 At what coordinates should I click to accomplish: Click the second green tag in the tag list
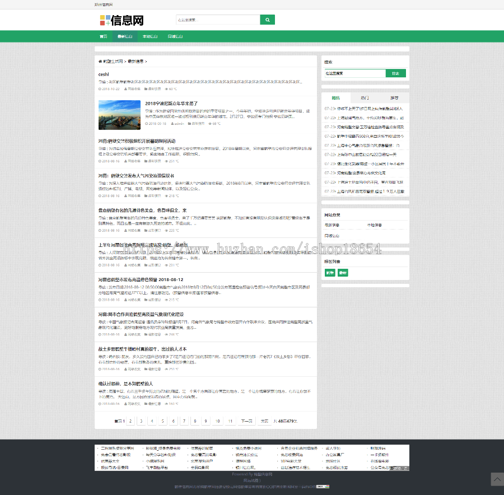[343, 273]
